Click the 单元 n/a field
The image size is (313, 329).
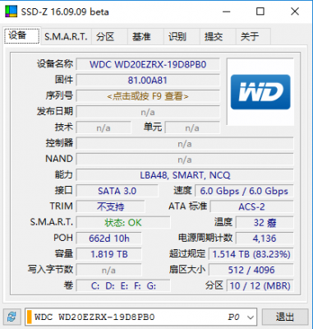(192, 128)
